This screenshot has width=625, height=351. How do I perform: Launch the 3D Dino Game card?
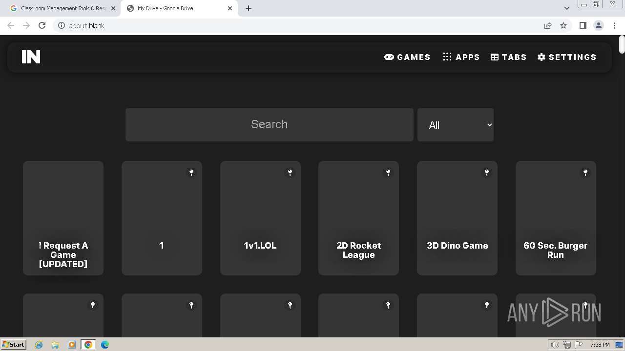pyautogui.click(x=457, y=218)
